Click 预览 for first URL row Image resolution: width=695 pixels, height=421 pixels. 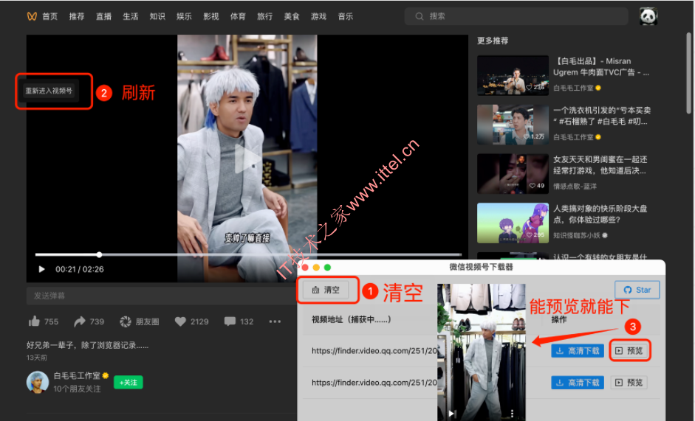tap(629, 351)
